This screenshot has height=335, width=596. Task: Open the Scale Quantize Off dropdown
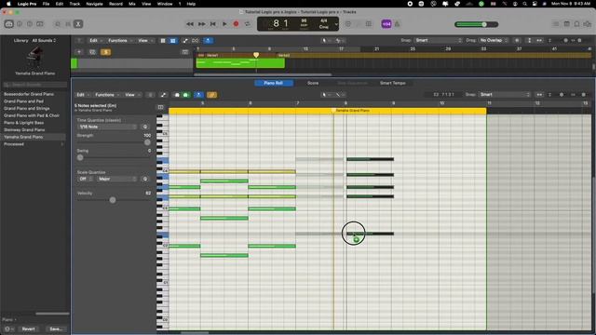coord(85,179)
